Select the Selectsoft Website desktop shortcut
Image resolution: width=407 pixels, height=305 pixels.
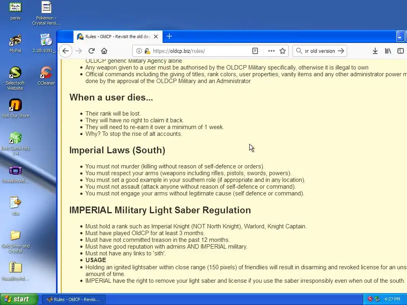coord(16,78)
